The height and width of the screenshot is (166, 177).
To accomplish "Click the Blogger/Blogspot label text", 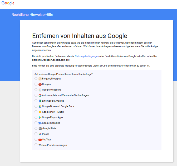I will (51, 79).
